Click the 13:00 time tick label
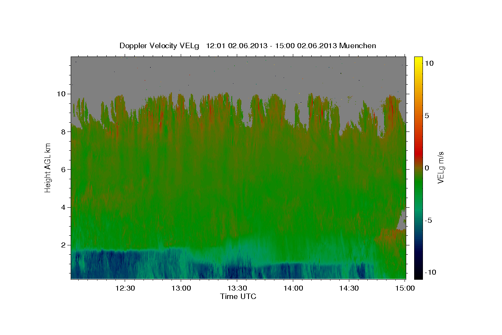The height and width of the screenshot is (335, 502). [181, 288]
